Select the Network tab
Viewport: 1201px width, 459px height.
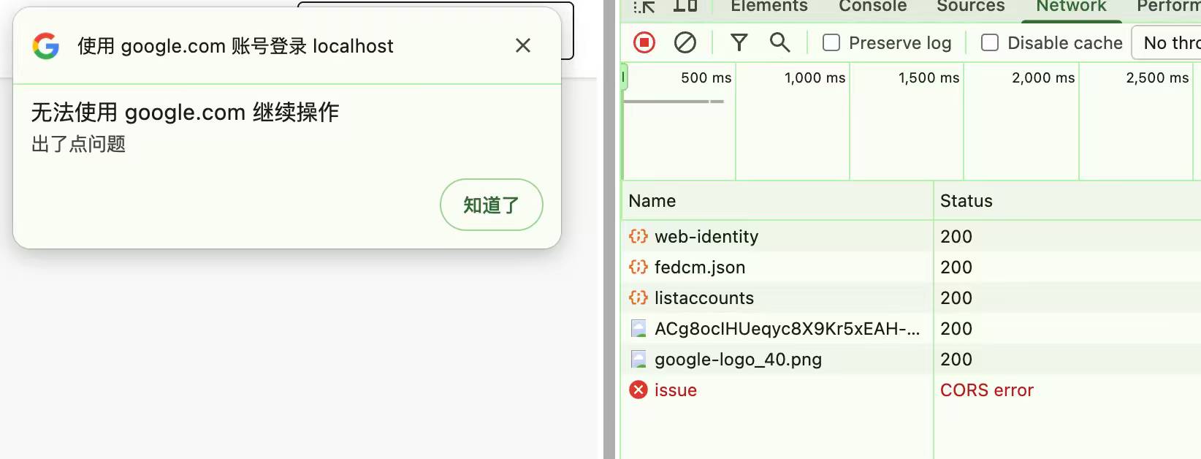[x=1072, y=7]
